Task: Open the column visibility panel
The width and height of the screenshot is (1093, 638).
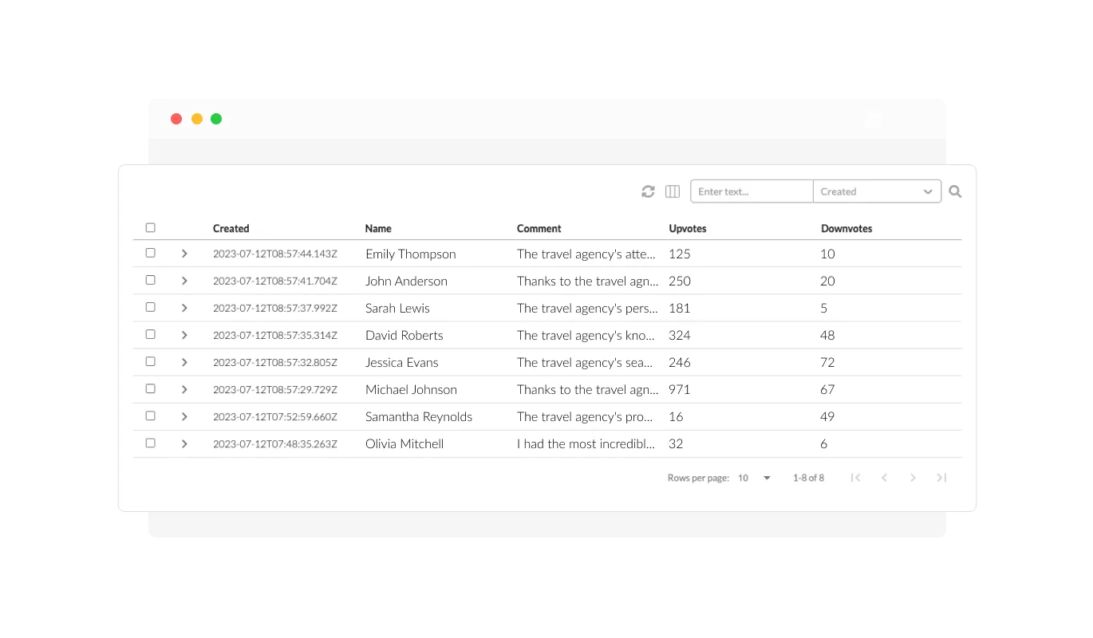Action: [673, 191]
